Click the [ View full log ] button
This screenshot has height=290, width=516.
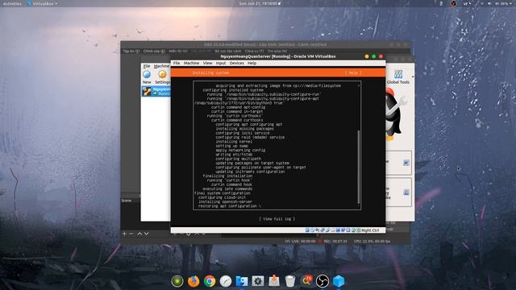(277, 219)
